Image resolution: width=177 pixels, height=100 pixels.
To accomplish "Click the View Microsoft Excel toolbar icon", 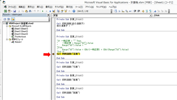I will point(6,11).
